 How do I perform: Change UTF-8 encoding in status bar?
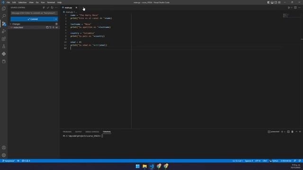point(258,161)
